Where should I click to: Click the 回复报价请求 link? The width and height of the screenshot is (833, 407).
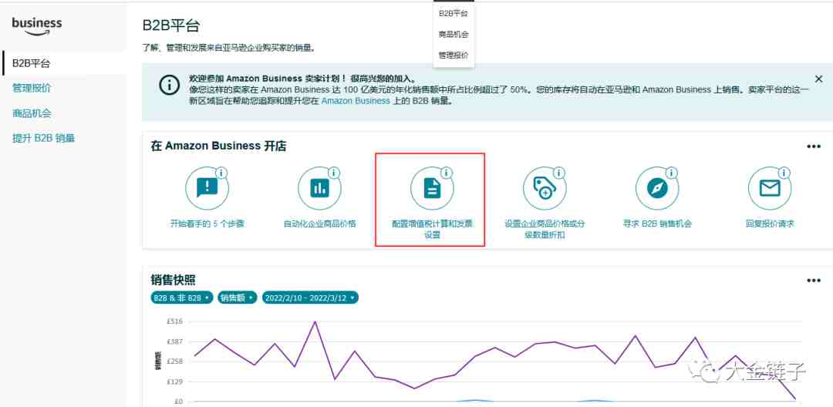[770, 224]
